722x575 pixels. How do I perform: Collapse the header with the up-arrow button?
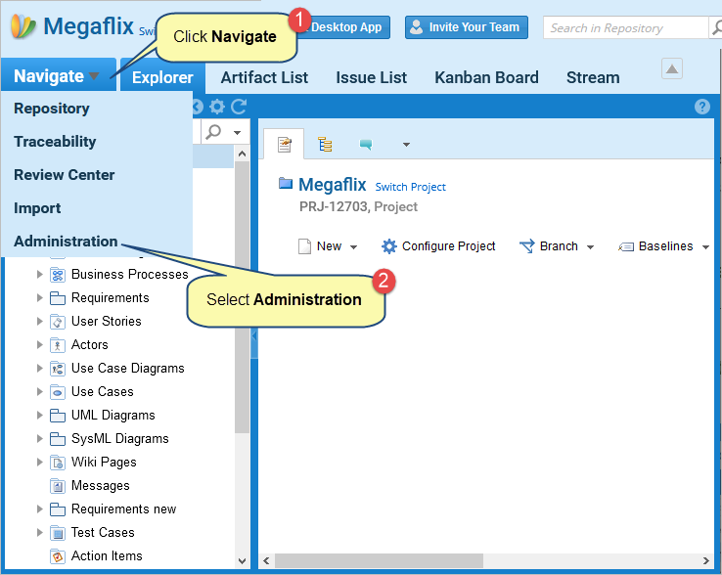coord(672,69)
